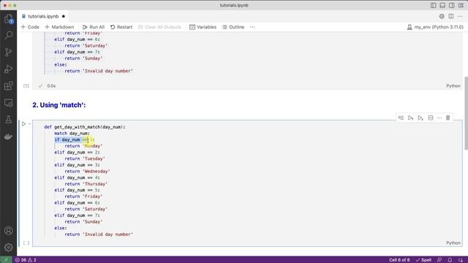Split the editor to the right

coord(451,16)
